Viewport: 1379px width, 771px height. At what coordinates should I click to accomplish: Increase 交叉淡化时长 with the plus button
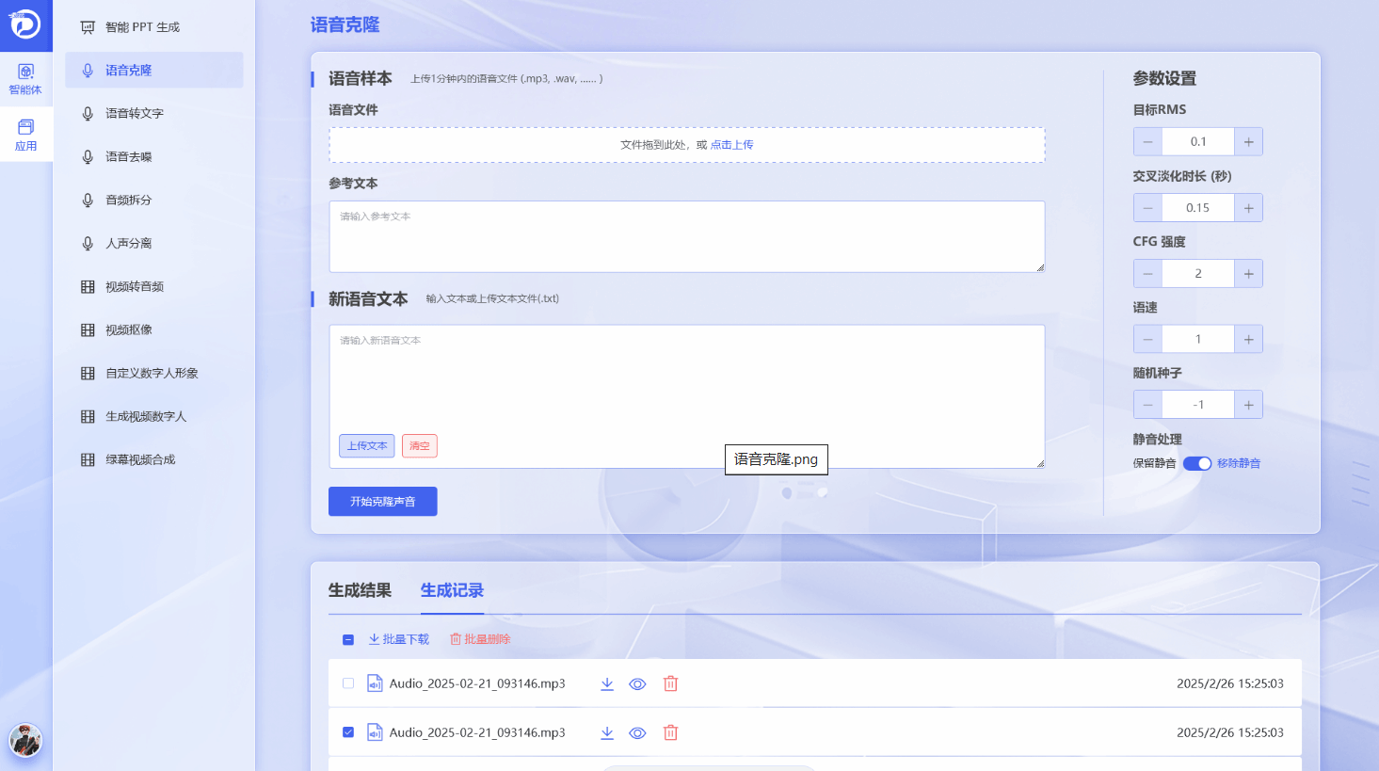click(x=1249, y=208)
